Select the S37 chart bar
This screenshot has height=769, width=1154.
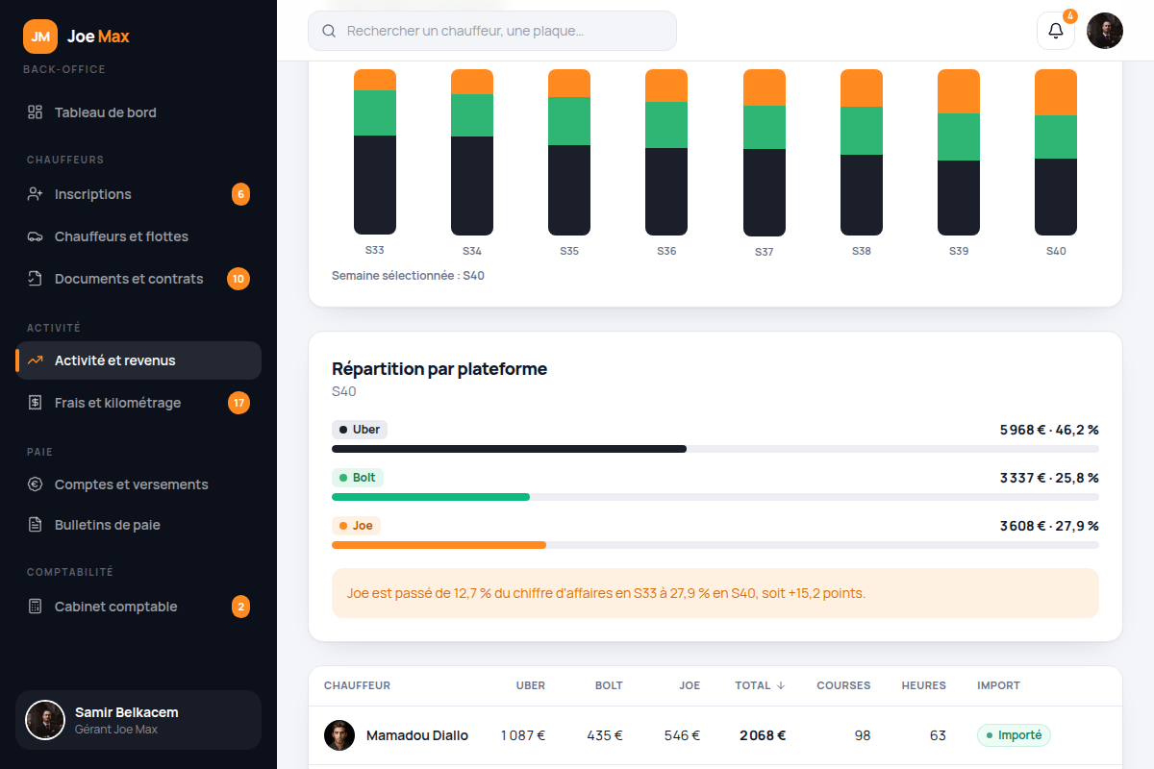pos(765,153)
